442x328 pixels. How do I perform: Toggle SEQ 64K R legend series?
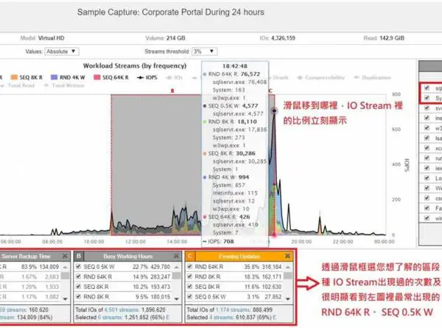pos(110,77)
